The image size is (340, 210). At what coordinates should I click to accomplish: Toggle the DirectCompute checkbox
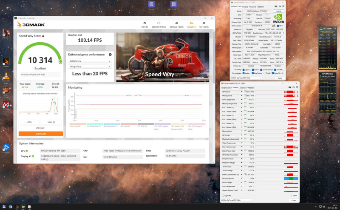(x=261, y=70)
